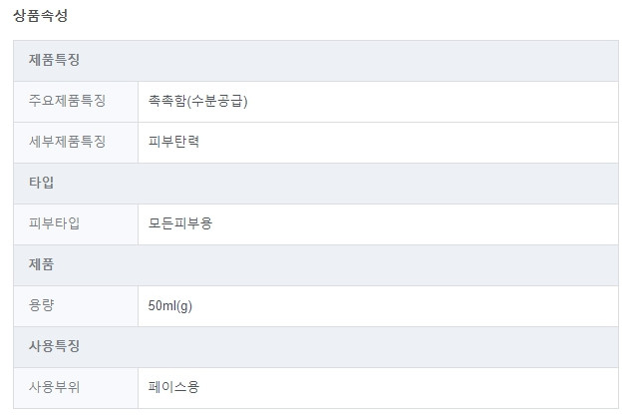Click the 상품속성 heading
Viewport: 627px width, 418px height.
(41, 16)
